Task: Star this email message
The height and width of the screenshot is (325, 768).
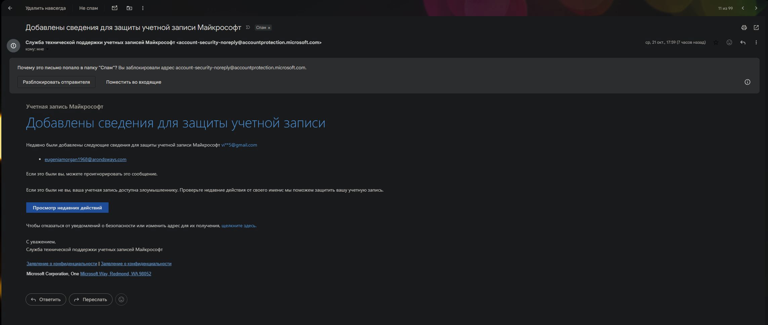Action: [x=716, y=42]
